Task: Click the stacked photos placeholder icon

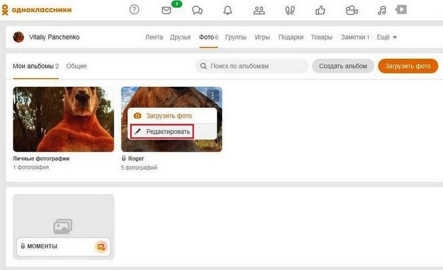Action: coord(63,226)
